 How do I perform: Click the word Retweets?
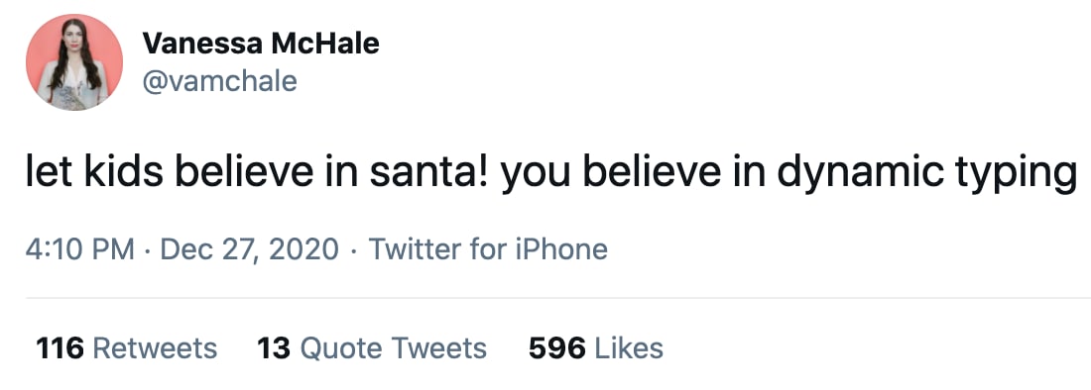click(155, 347)
